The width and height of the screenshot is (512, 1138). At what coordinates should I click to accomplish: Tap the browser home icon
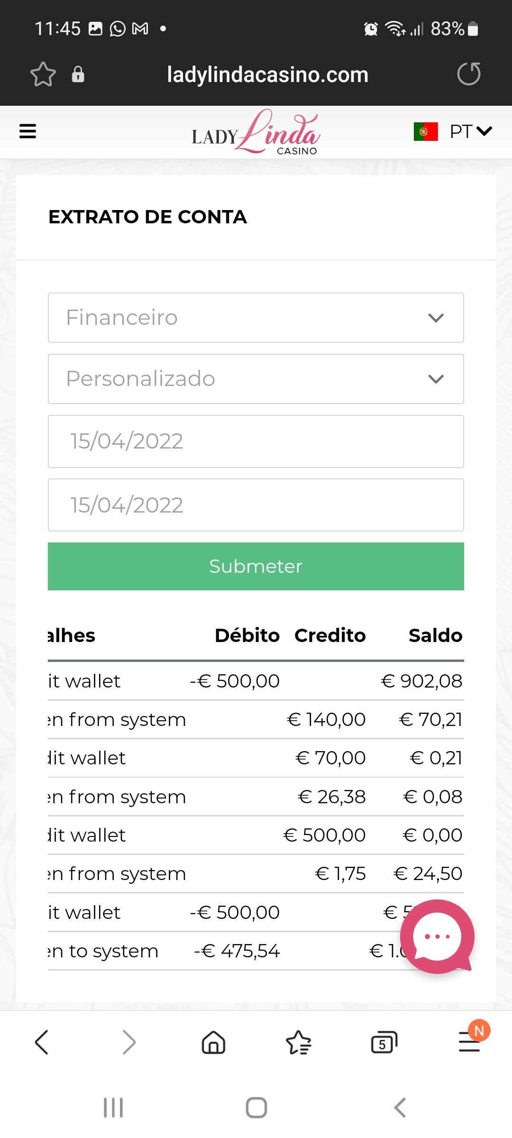click(213, 1042)
